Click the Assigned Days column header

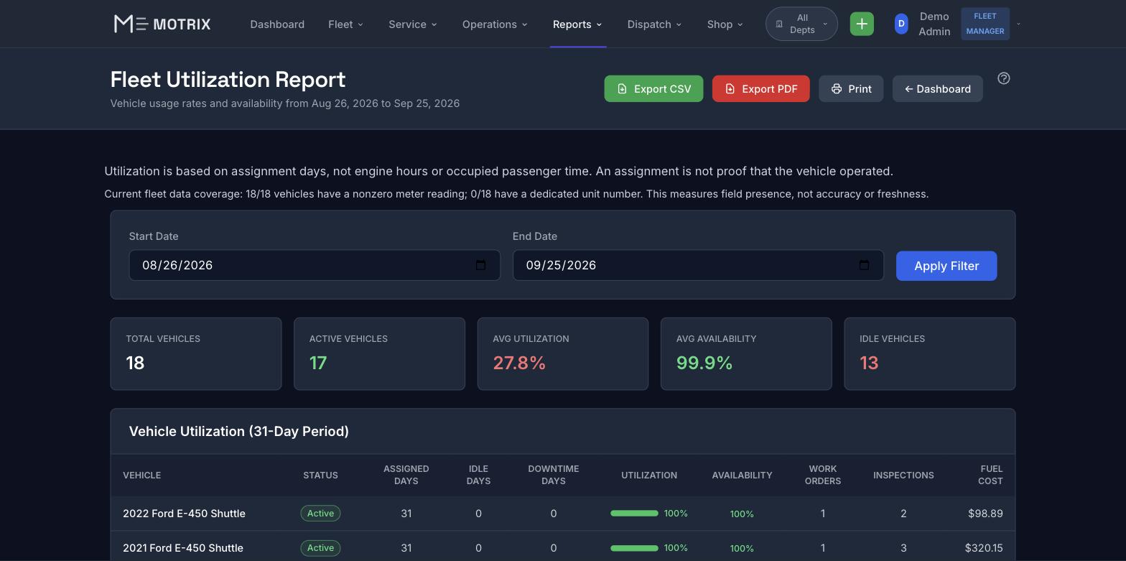406,475
